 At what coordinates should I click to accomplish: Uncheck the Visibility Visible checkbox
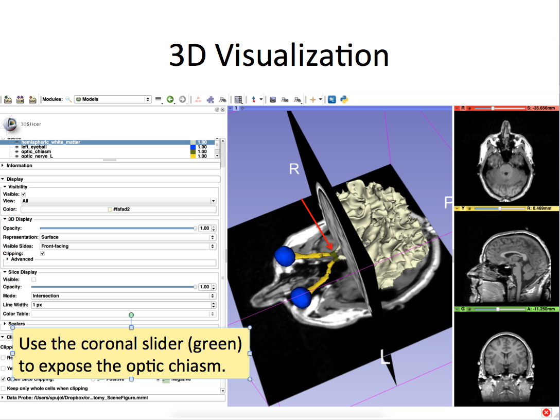pyautogui.click(x=24, y=194)
